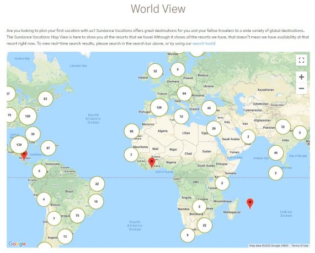315x253 pixels.
Task: Click the Algeria country label
Action: (163, 131)
